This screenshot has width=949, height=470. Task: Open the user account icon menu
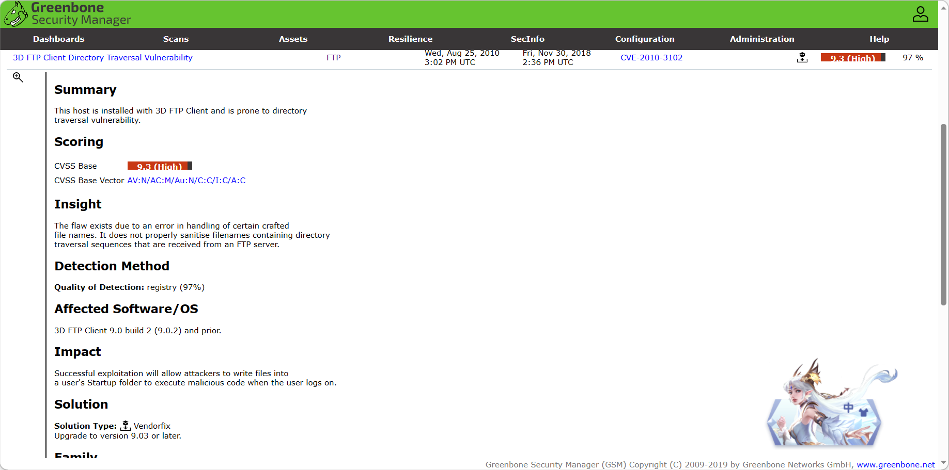(920, 14)
